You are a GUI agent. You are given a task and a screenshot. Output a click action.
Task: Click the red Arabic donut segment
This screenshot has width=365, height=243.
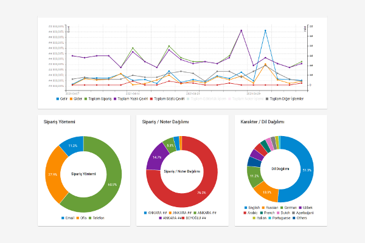(261, 149)
